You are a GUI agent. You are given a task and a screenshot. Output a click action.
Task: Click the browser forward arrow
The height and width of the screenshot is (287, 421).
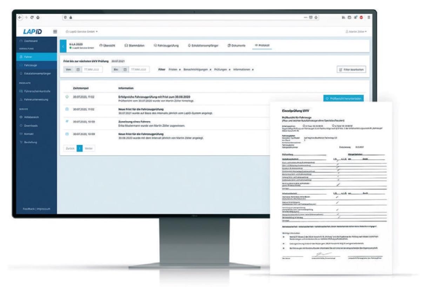[x=26, y=17]
